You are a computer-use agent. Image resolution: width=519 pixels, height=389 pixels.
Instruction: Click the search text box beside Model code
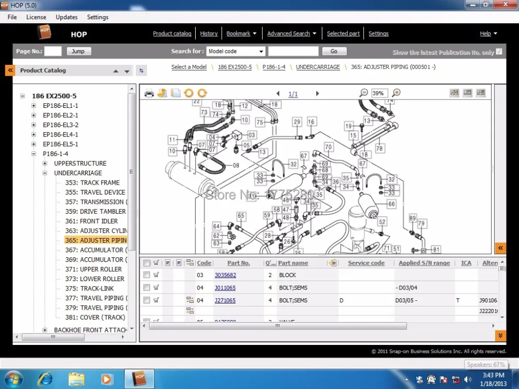[x=293, y=51]
